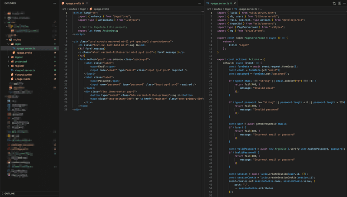Open +layout.server.ts in file tree
This screenshot has height=197, width=347.
(x=24, y=70)
